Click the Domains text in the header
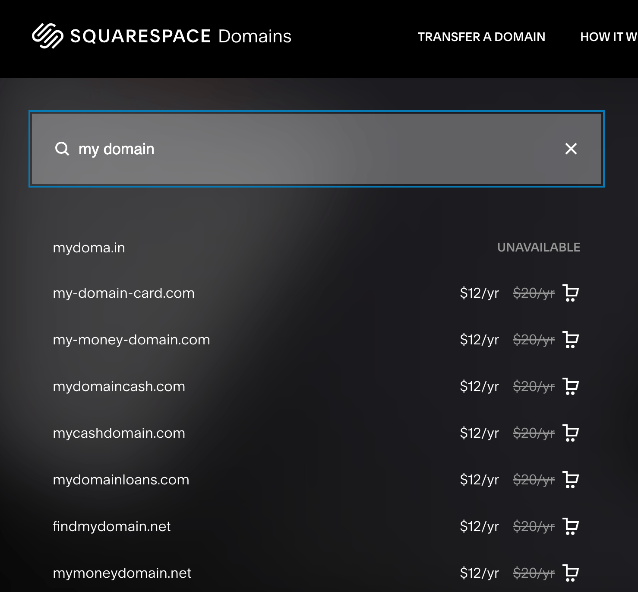This screenshot has height=592, width=638. (x=255, y=36)
